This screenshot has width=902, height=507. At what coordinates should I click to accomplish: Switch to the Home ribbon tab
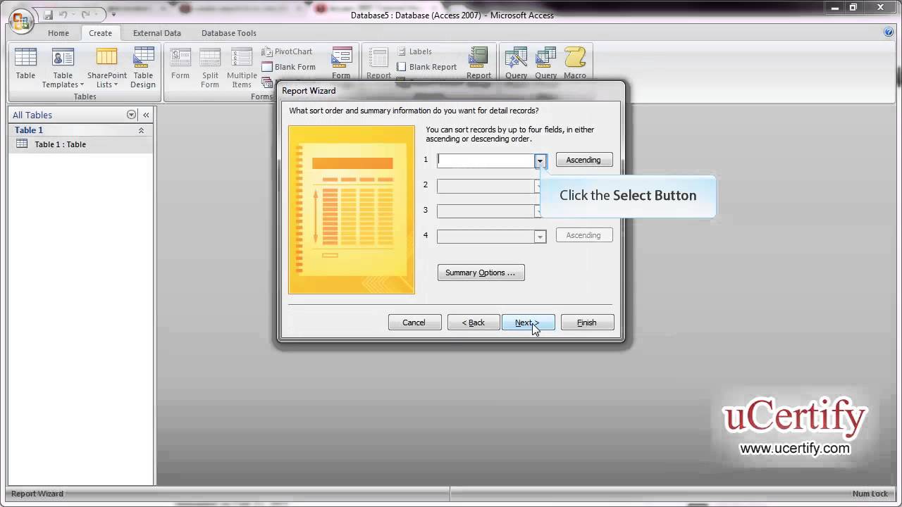58,33
